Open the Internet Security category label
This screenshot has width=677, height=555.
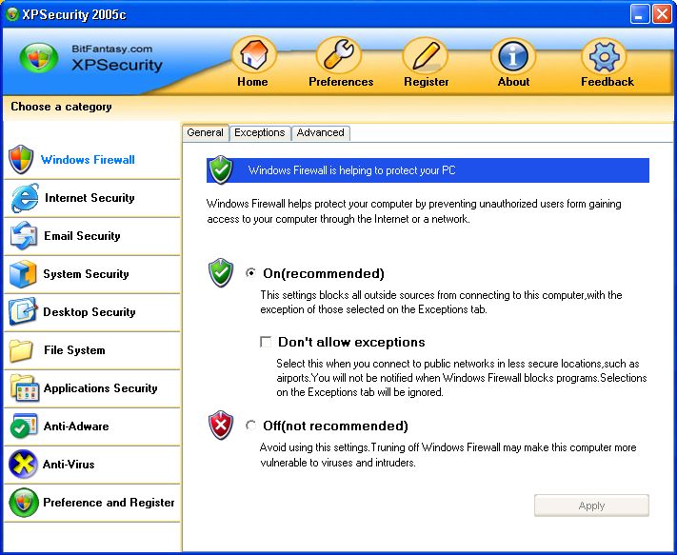tap(90, 198)
